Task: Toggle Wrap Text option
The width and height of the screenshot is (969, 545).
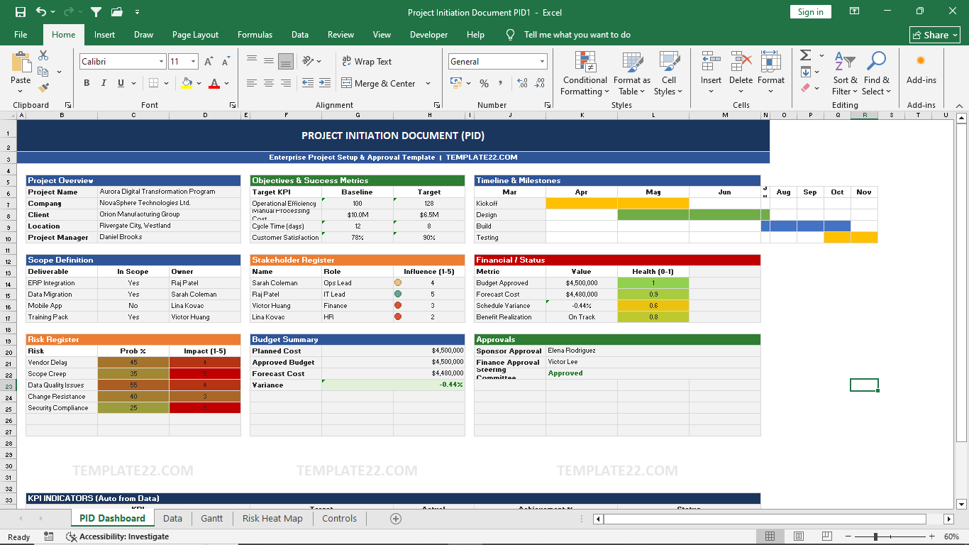Action: tap(366, 62)
